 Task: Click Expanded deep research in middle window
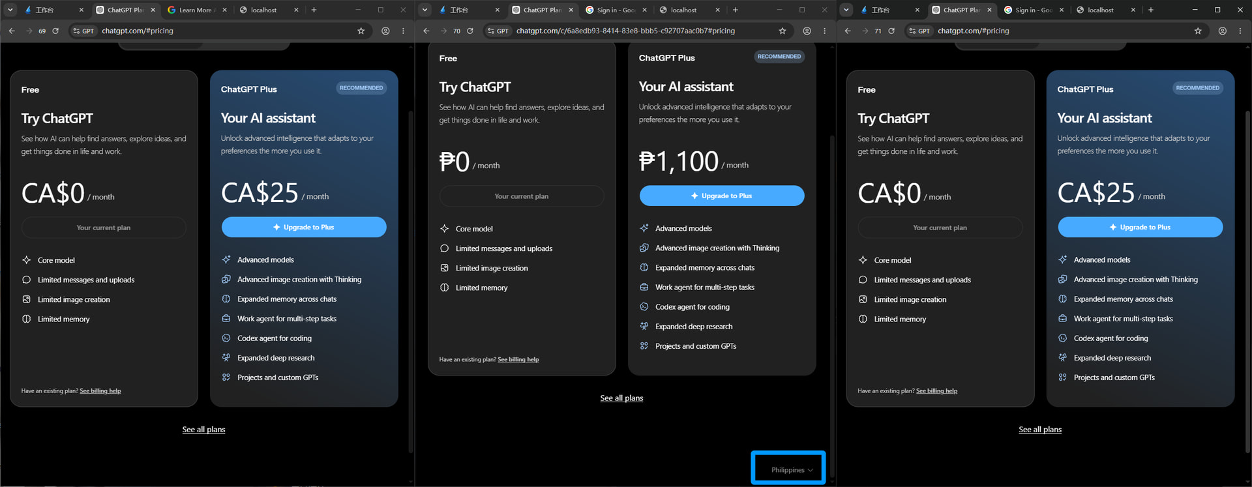(694, 327)
